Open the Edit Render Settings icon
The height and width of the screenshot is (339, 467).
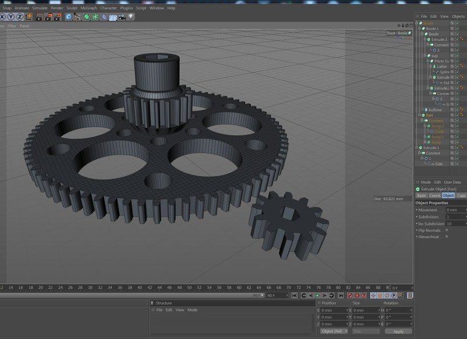57,17
